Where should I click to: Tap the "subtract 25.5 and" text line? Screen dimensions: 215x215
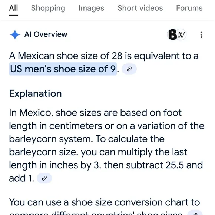click(165, 165)
